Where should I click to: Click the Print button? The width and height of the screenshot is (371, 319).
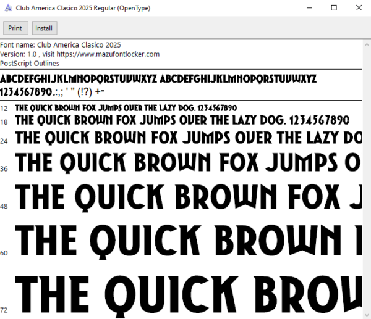[15, 28]
